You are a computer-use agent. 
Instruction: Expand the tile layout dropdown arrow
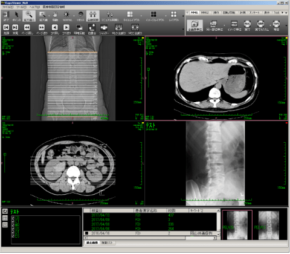(x=141, y=16)
